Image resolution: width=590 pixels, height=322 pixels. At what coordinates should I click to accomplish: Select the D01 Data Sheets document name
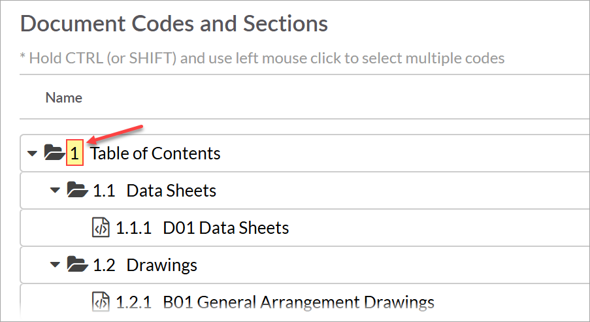coord(225,228)
